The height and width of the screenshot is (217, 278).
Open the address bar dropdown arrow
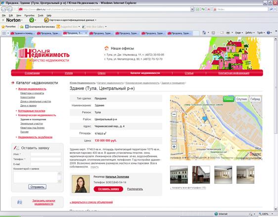pos(192,9)
